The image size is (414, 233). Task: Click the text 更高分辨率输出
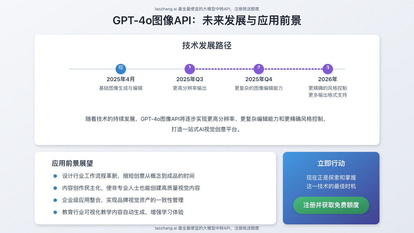click(x=190, y=88)
